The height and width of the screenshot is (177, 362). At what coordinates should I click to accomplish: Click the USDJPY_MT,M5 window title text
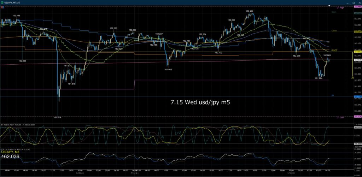click(12, 2)
